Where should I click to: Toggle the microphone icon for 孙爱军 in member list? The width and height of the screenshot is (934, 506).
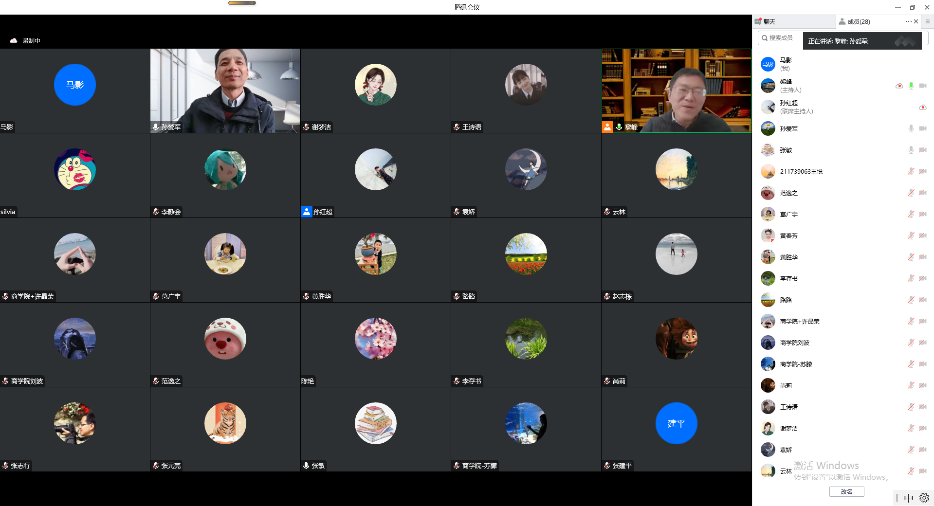[x=911, y=129]
